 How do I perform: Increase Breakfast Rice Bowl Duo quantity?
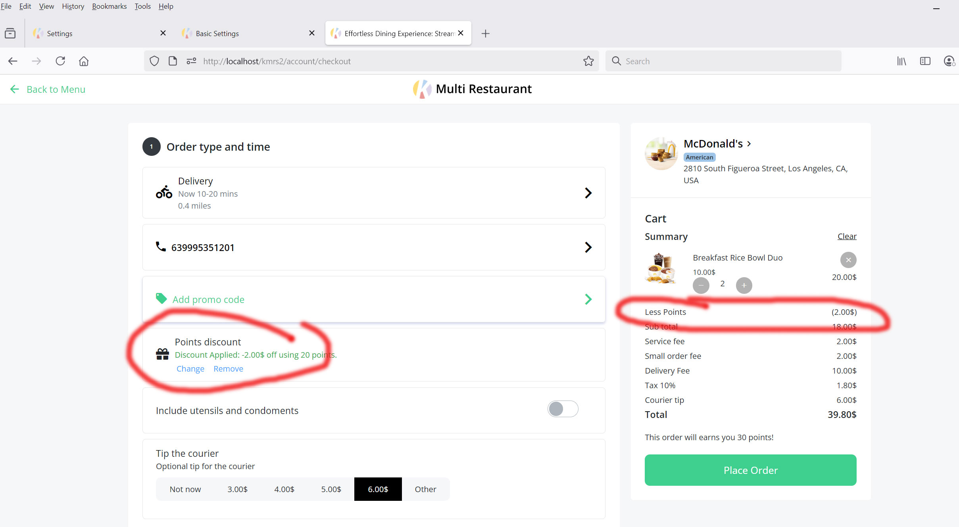[x=744, y=286]
